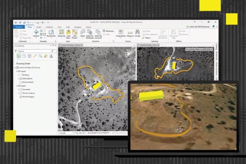Click the signed-in user account name

tap(199, 27)
